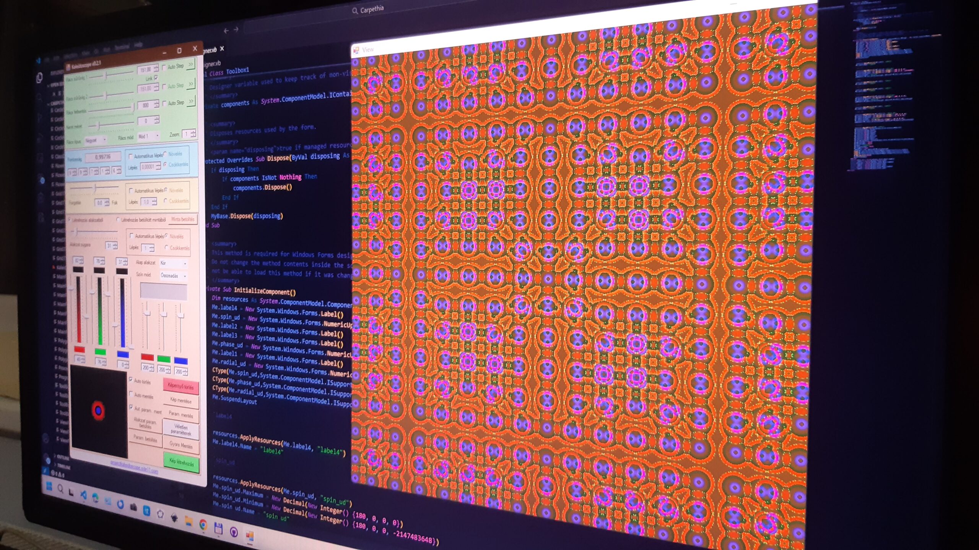Click the green Kép létrehozás button
This screenshot has height=550, width=979.
[181, 463]
